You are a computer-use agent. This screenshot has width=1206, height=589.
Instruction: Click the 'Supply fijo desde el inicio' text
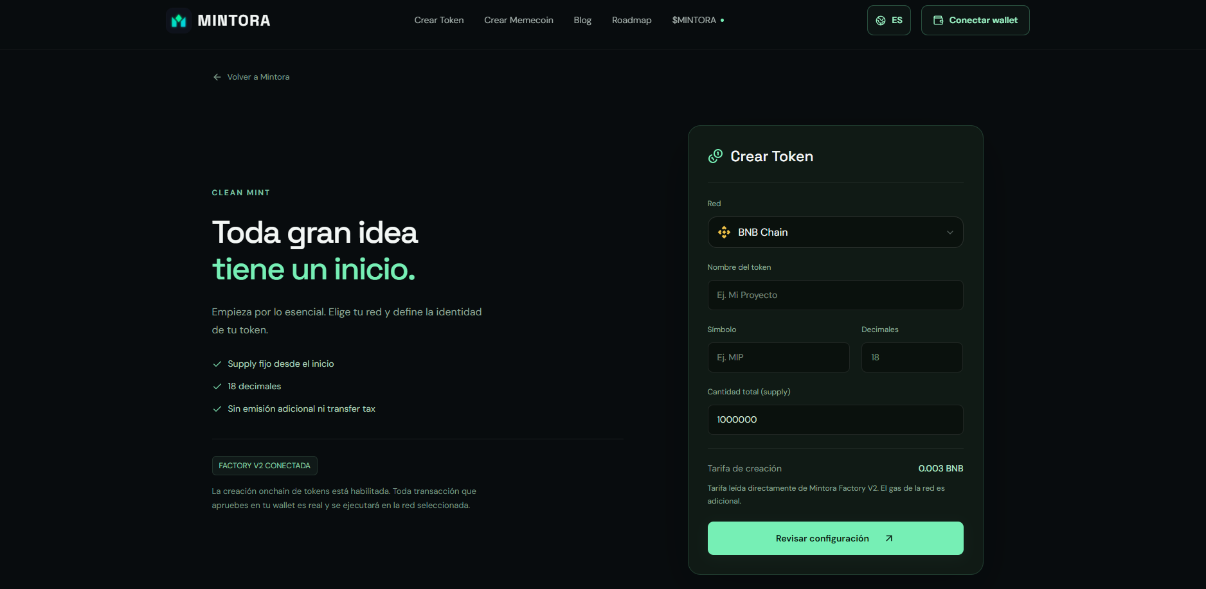281,364
